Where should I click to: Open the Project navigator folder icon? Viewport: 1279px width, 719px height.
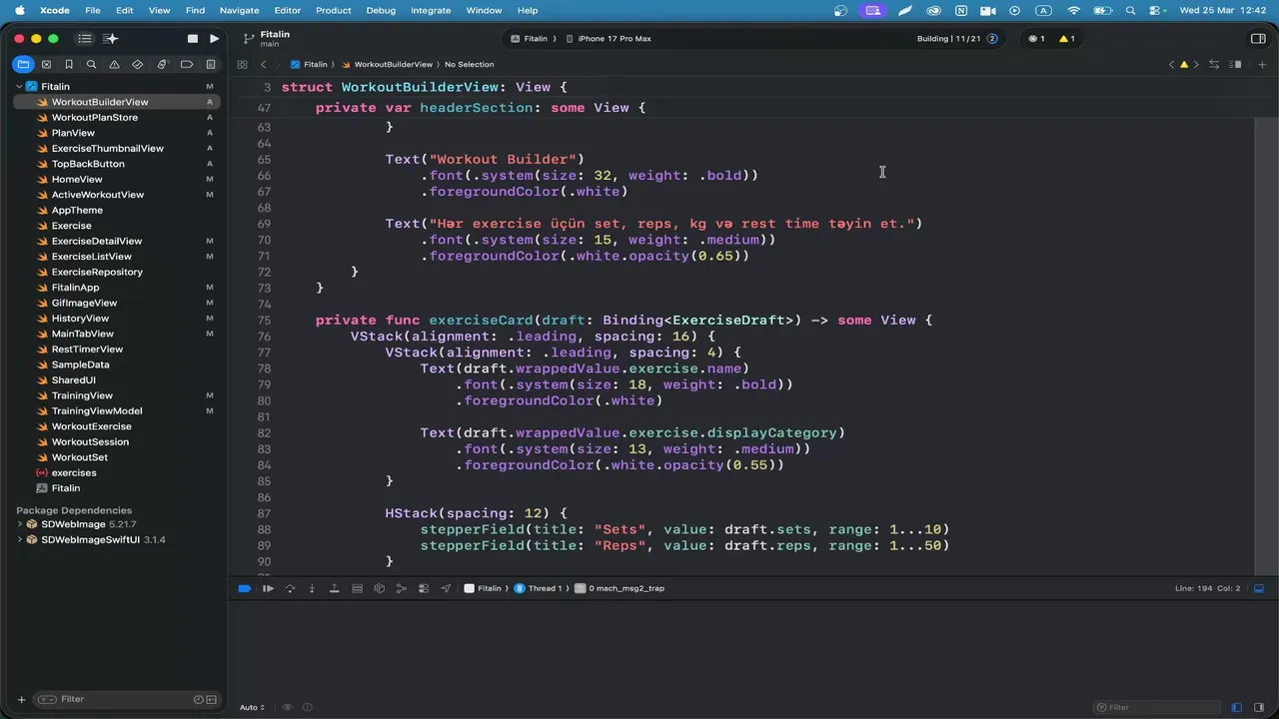point(23,64)
